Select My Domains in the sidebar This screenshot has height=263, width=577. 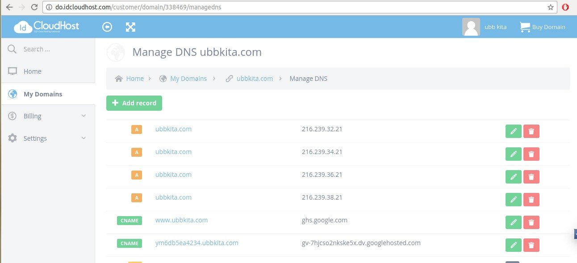pyautogui.click(x=43, y=94)
